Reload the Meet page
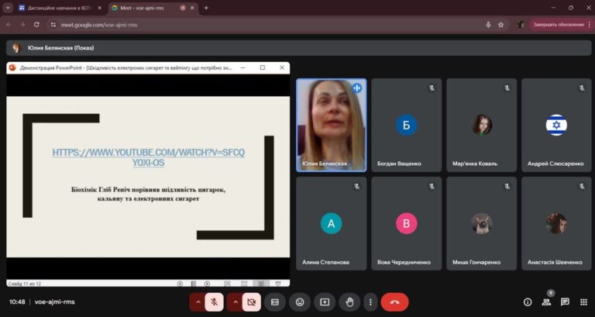Screen dimensions: 595x317 click(36, 25)
